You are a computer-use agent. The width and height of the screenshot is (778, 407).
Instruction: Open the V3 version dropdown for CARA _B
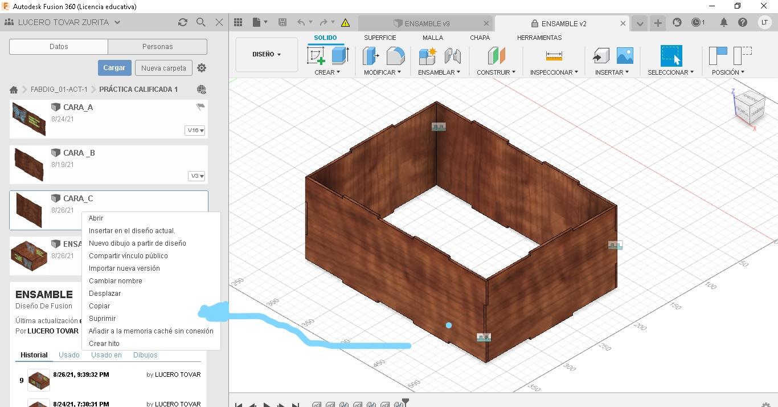click(x=196, y=176)
